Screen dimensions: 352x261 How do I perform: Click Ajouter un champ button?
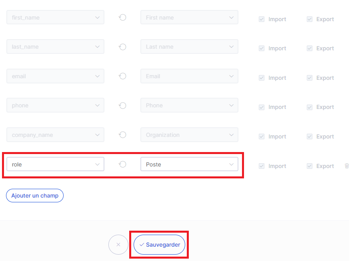(x=35, y=196)
